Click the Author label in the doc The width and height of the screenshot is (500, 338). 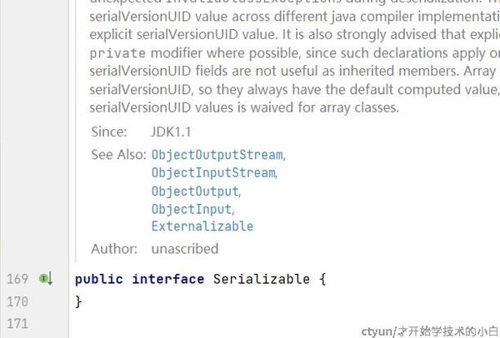pyautogui.click(x=114, y=248)
